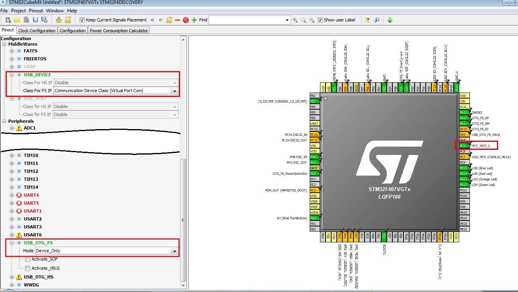The width and height of the screenshot is (518, 292).
Task: Open the Window menu
Action: [x=55, y=10]
